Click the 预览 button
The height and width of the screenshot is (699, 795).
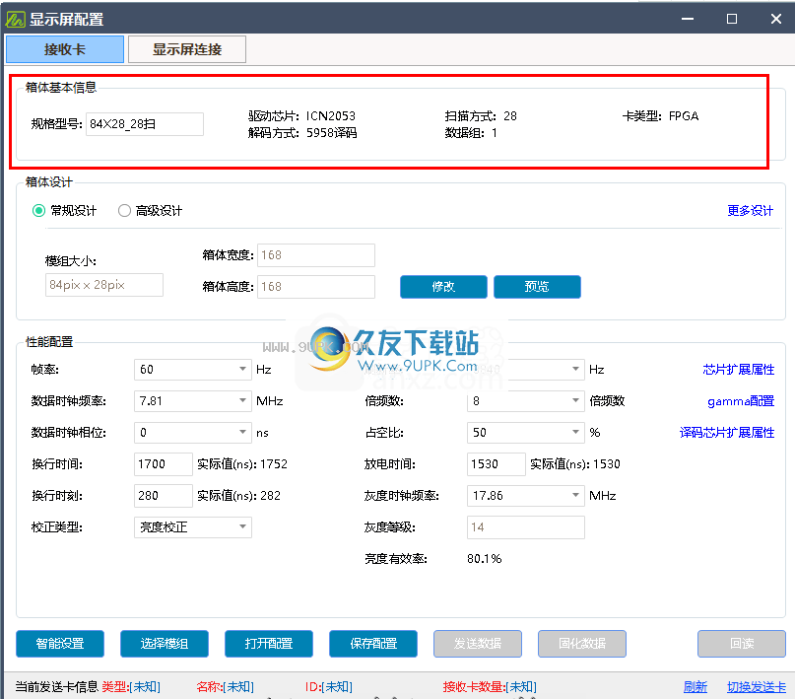pyautogui.click(x=537, y=287)
